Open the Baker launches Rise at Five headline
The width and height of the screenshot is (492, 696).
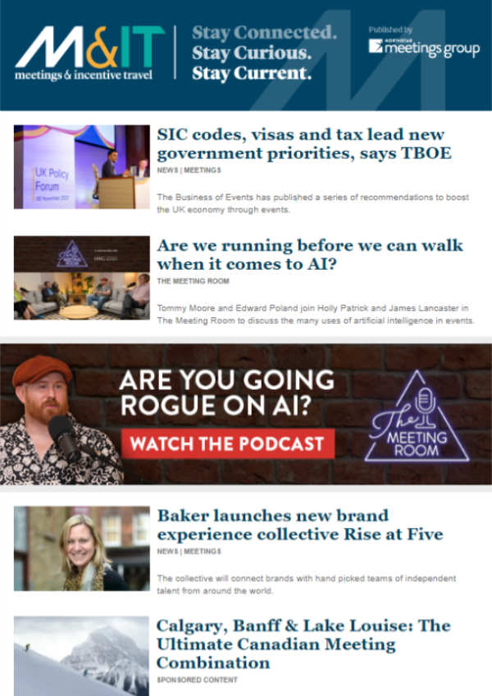click(300, 525)
